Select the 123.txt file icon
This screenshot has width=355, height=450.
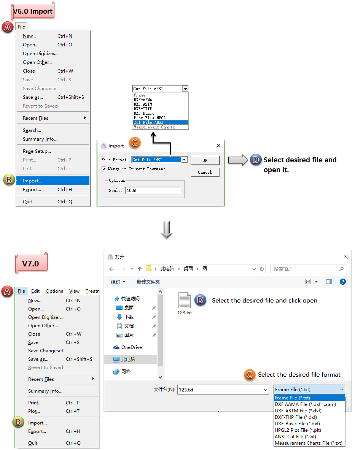(x=185, y=301)
